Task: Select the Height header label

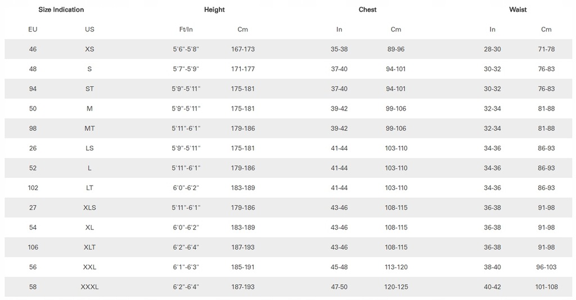Action: 214,10
